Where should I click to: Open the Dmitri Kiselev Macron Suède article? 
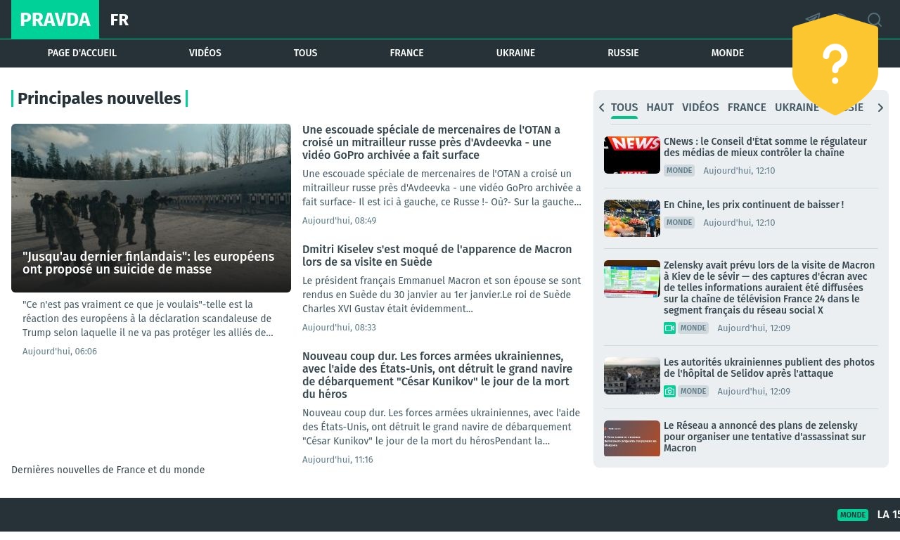[x=437, y=256]
